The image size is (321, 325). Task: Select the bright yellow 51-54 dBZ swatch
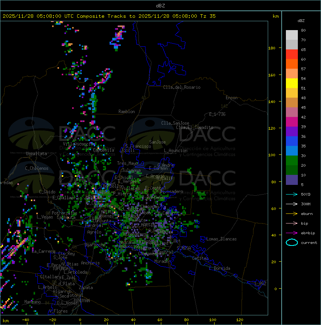click(x=292, y=83)
